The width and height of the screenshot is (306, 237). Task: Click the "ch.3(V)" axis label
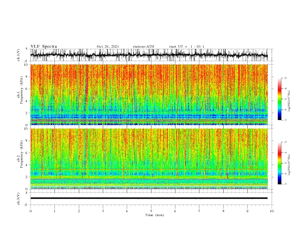pos(19,199)
